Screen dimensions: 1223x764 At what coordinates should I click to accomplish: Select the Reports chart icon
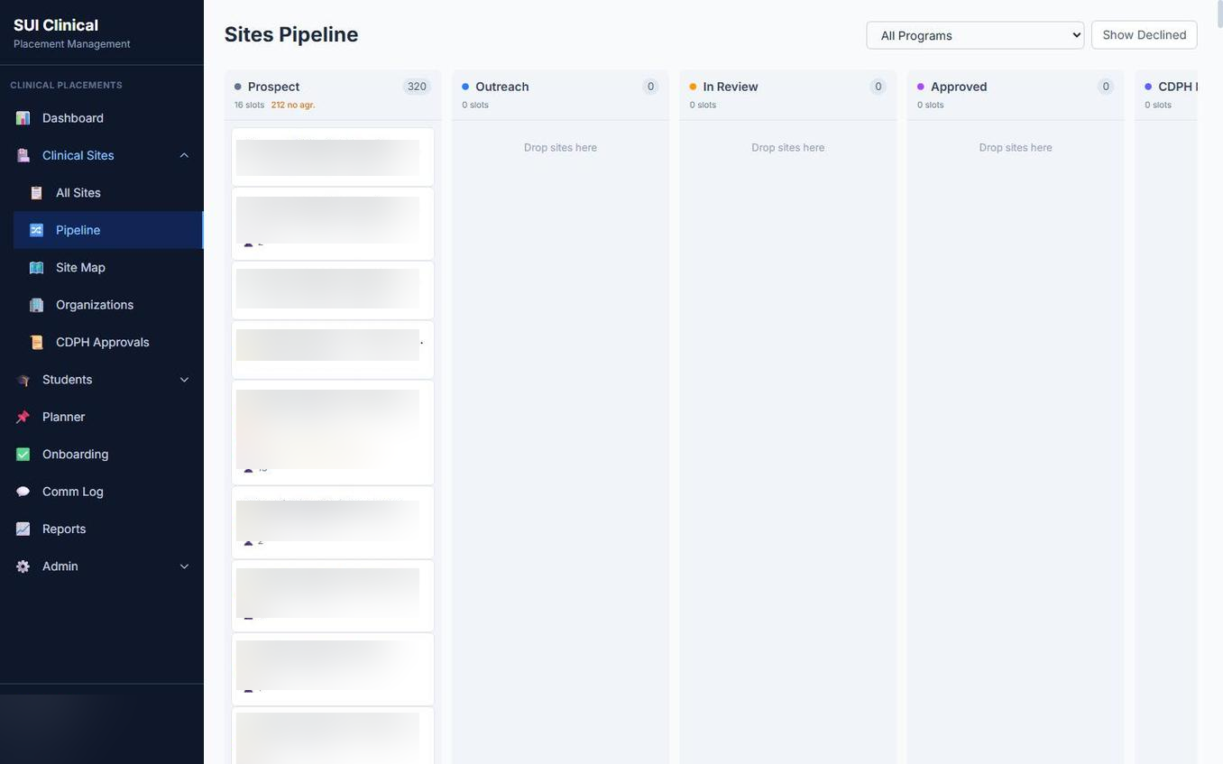click(17, 527)
